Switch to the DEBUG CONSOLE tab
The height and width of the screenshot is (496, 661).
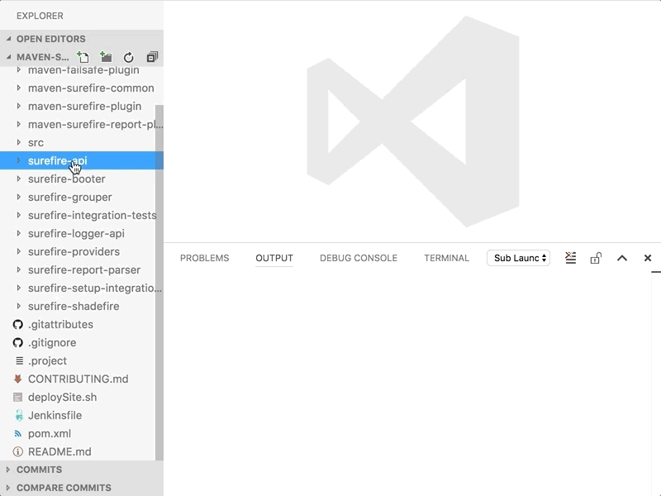[359, 258]
